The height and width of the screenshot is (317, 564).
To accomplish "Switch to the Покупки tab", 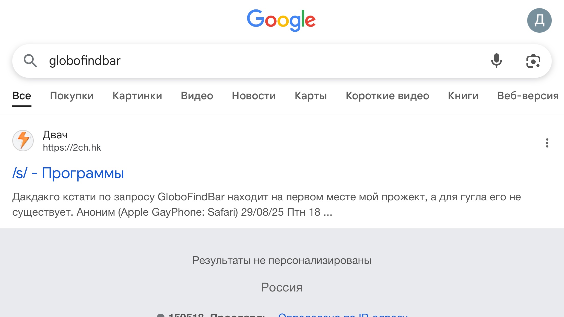I will pyautogui.click(x=72, y=96).
